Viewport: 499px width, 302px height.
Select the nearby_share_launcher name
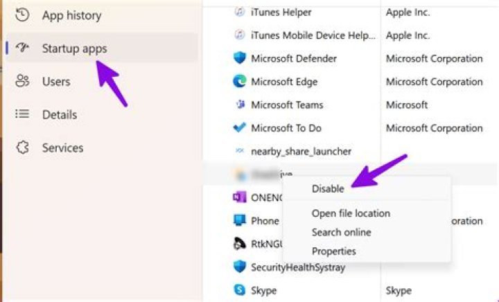pyautogui.click(x=301, y=151)
